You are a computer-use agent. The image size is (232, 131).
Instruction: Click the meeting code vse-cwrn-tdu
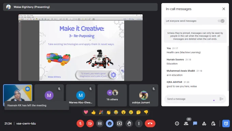[x=26, y=123]
